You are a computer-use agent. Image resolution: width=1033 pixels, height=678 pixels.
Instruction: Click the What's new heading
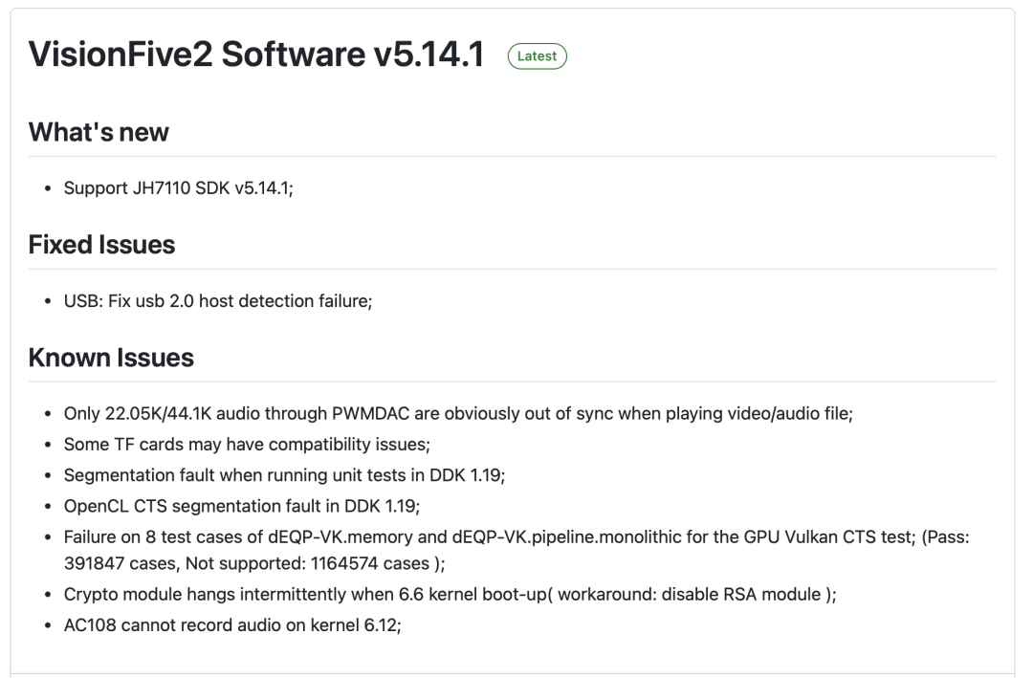tap(99, 132)
